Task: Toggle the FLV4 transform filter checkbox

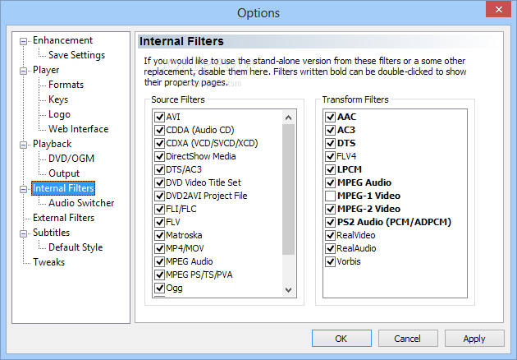Action: tap(331, 156)
